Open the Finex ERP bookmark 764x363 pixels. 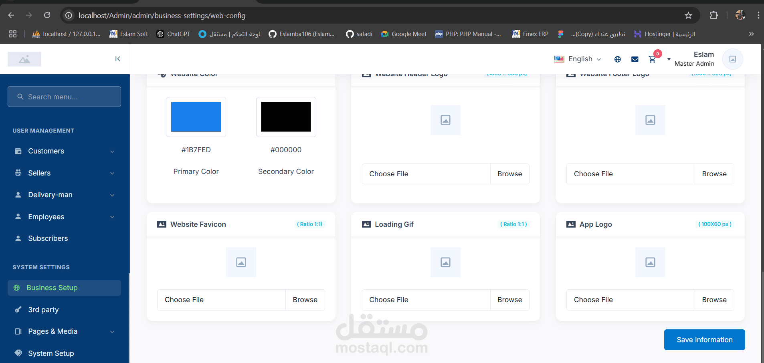click(530, 34)
